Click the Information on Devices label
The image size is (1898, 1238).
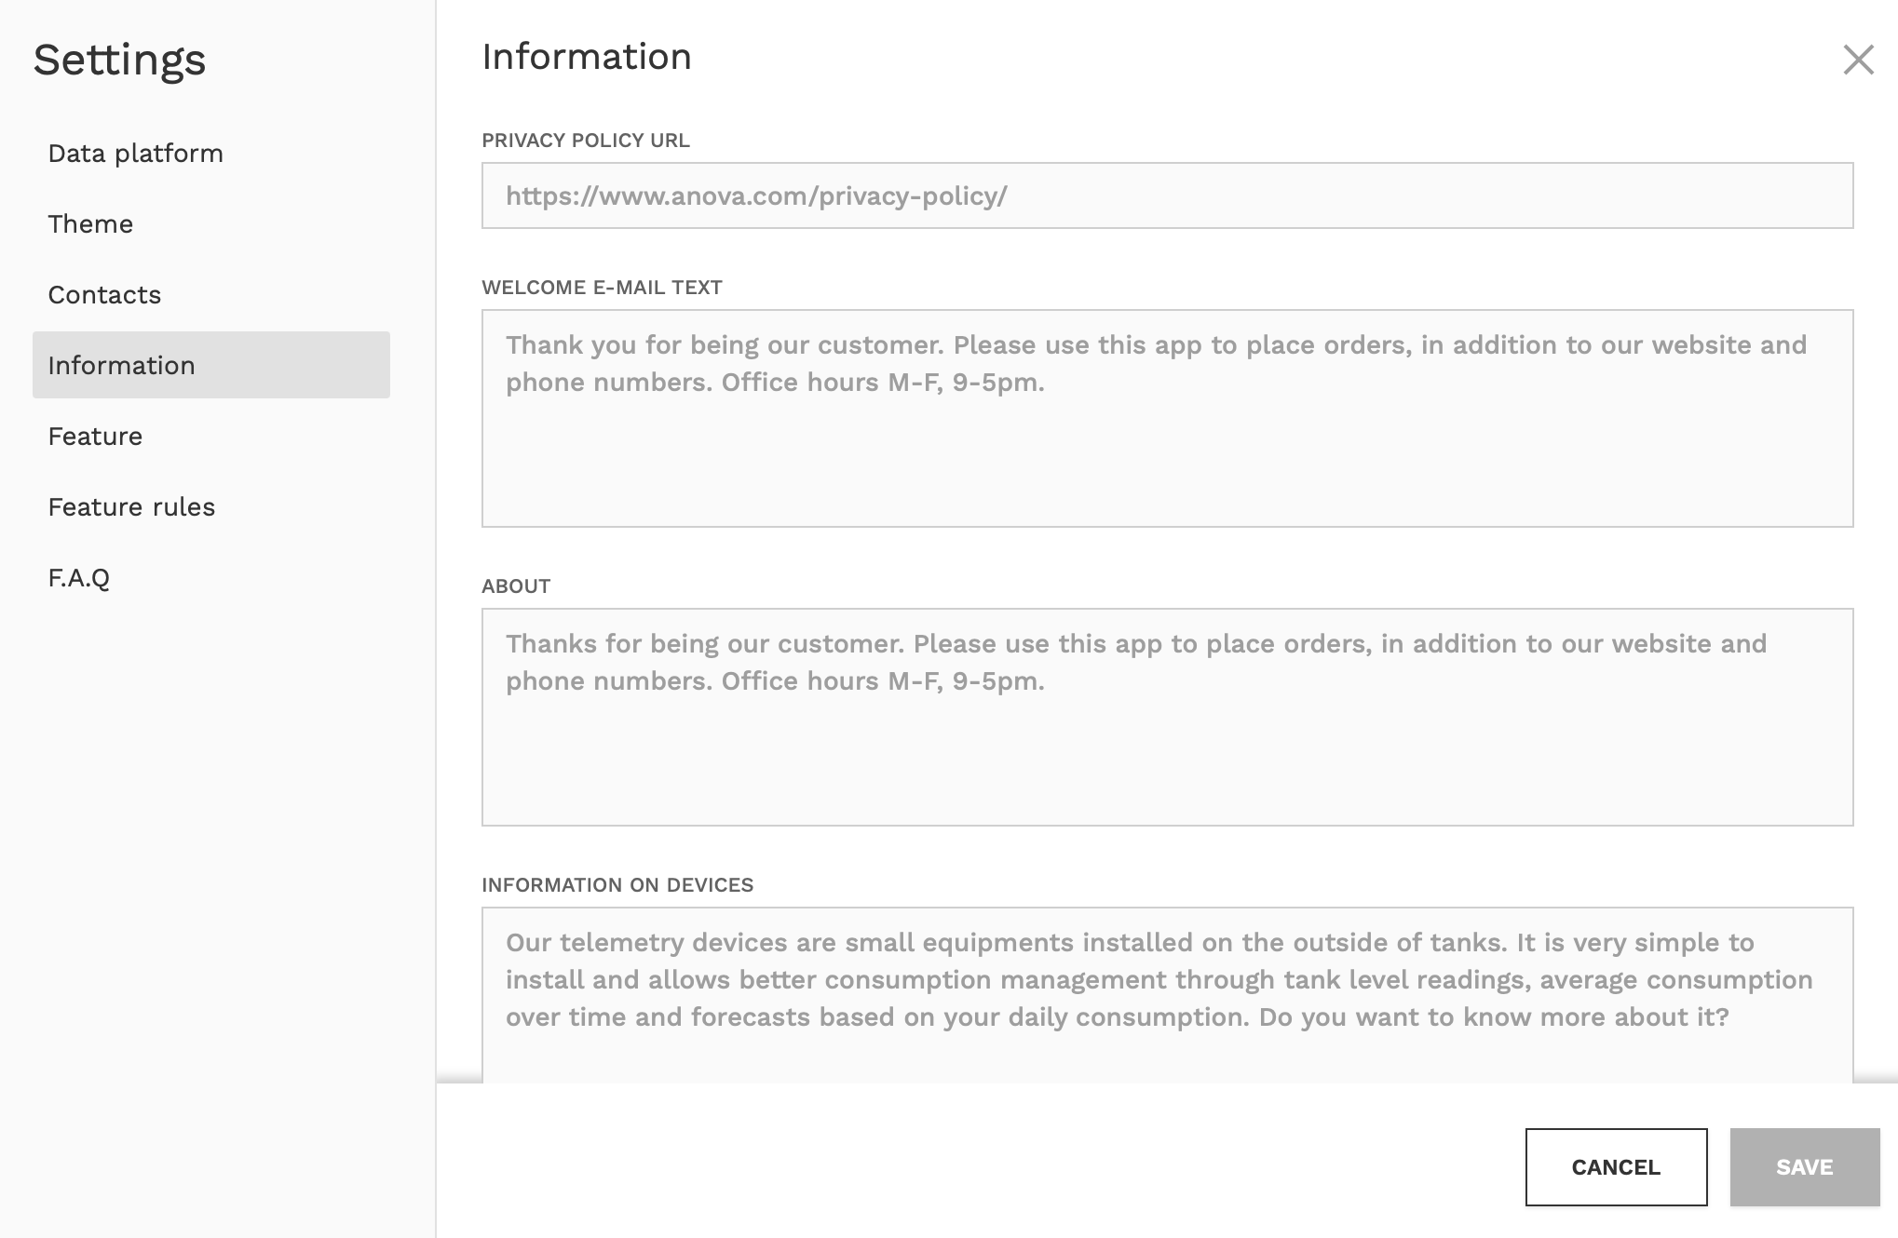point(618,885)
